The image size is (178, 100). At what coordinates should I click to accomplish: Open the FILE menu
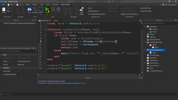[x=3, y=4]
